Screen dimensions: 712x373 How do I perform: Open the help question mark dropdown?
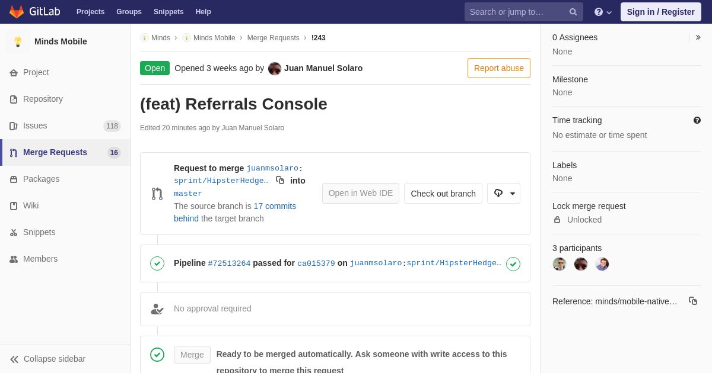point(603,12)
